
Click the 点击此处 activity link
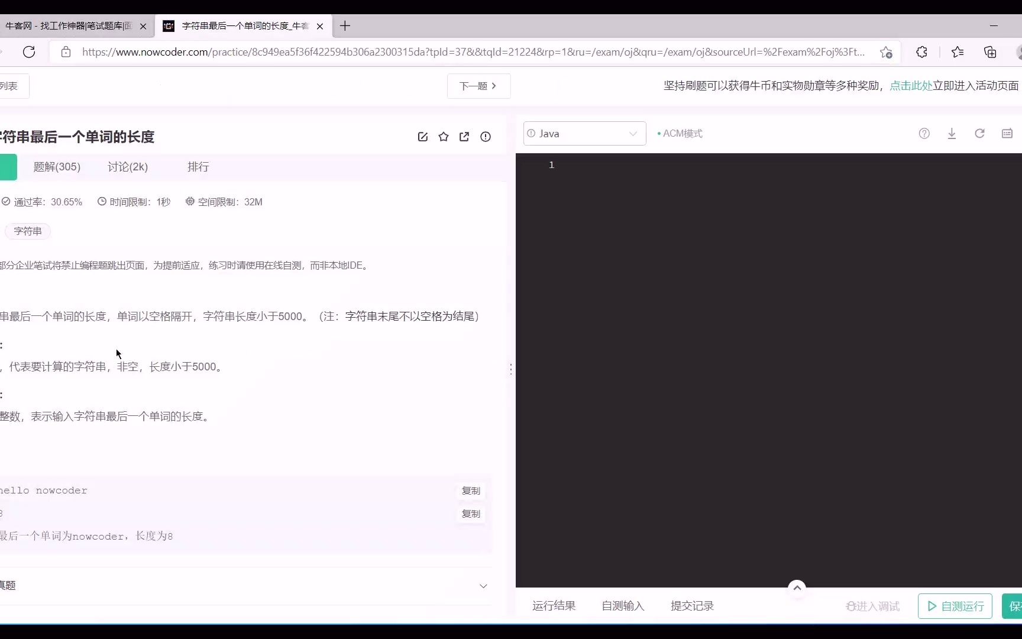[911, 86]
